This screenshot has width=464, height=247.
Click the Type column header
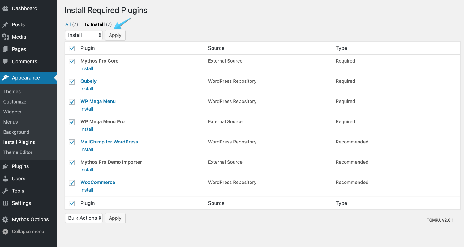click(342, 48)
